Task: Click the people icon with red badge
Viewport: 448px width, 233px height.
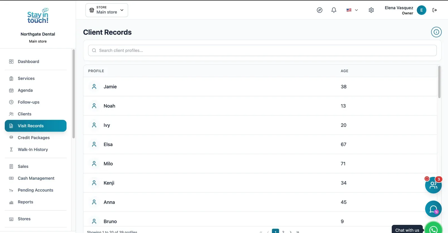Action: [433, 185]
